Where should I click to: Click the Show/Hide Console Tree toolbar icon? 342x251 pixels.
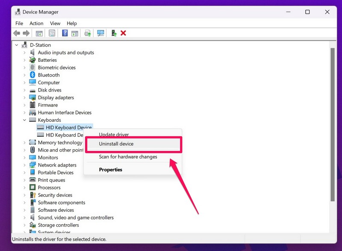pos(39,33)
